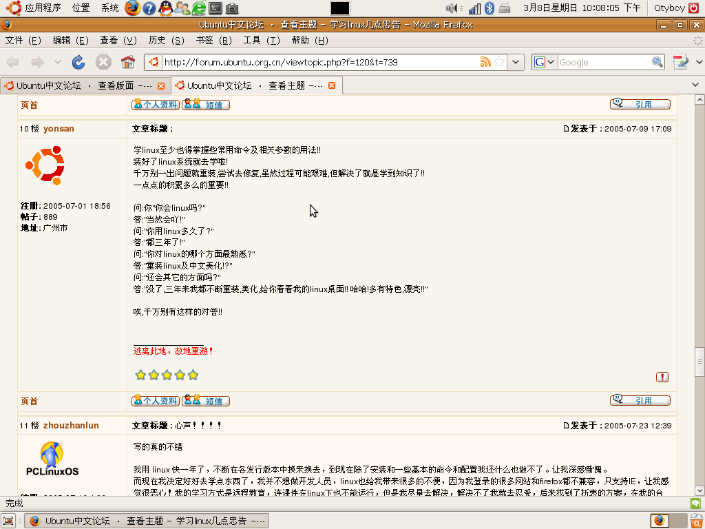Click the Google search box
705x529 pixels.
(x=604, y=62)
